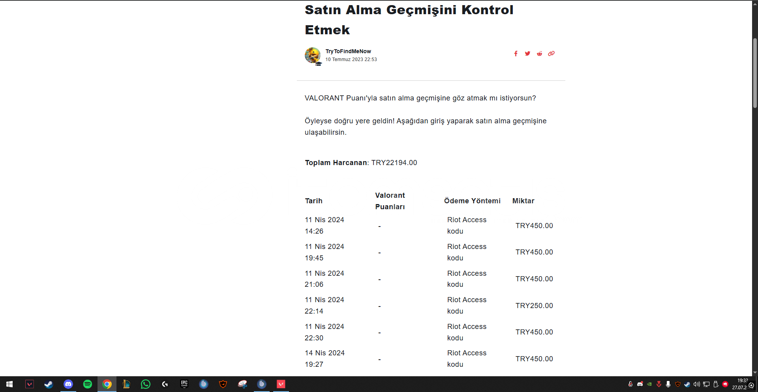
Task: Click the page vertical scrollbar thumb
Action: tap(755, 73)
